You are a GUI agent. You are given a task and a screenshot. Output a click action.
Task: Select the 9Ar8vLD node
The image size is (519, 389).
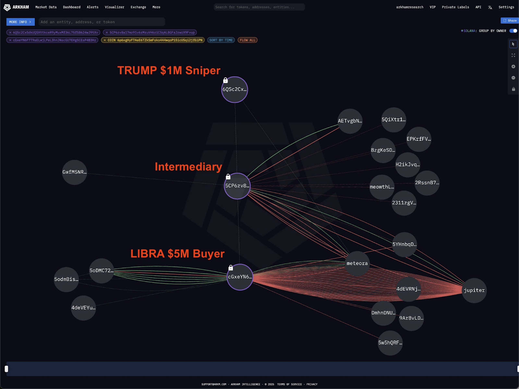[411, 318]
